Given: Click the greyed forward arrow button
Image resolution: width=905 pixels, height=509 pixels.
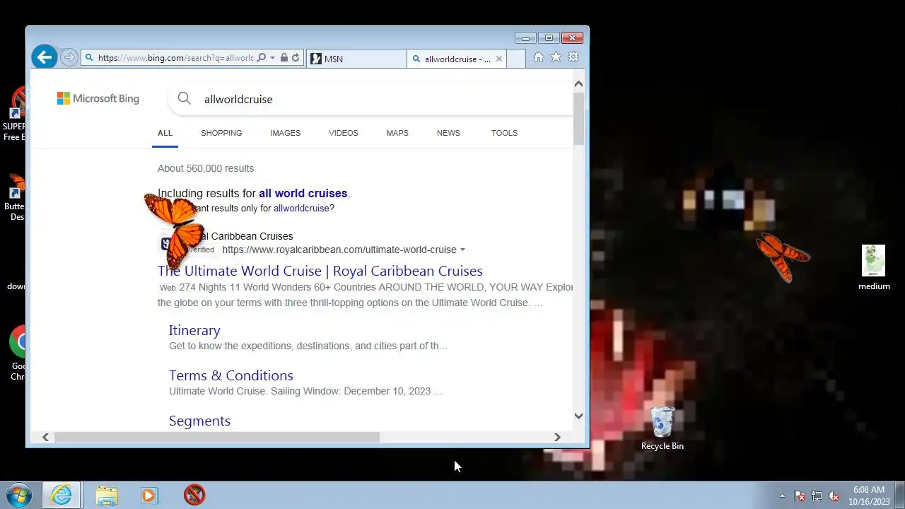Looking at the screenshot, I should (x=69, y=57).
